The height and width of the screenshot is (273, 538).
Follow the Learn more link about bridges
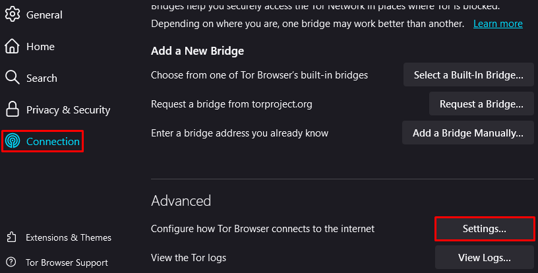(498, 24)
